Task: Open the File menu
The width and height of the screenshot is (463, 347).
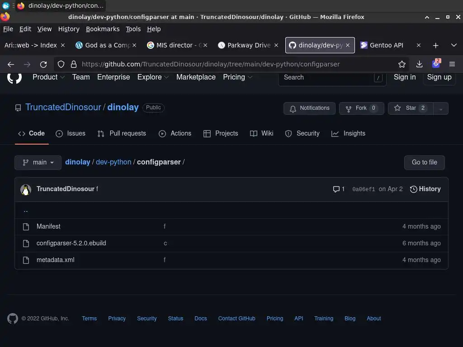Action: coord(8,29)
